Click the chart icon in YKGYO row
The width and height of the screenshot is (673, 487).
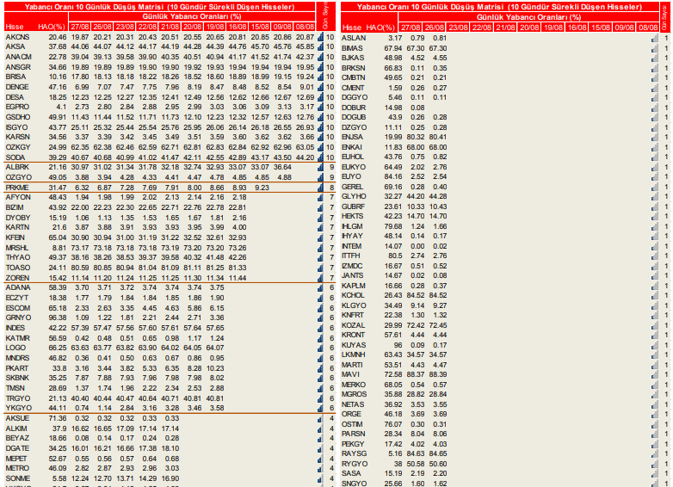(x=320, y=408)
